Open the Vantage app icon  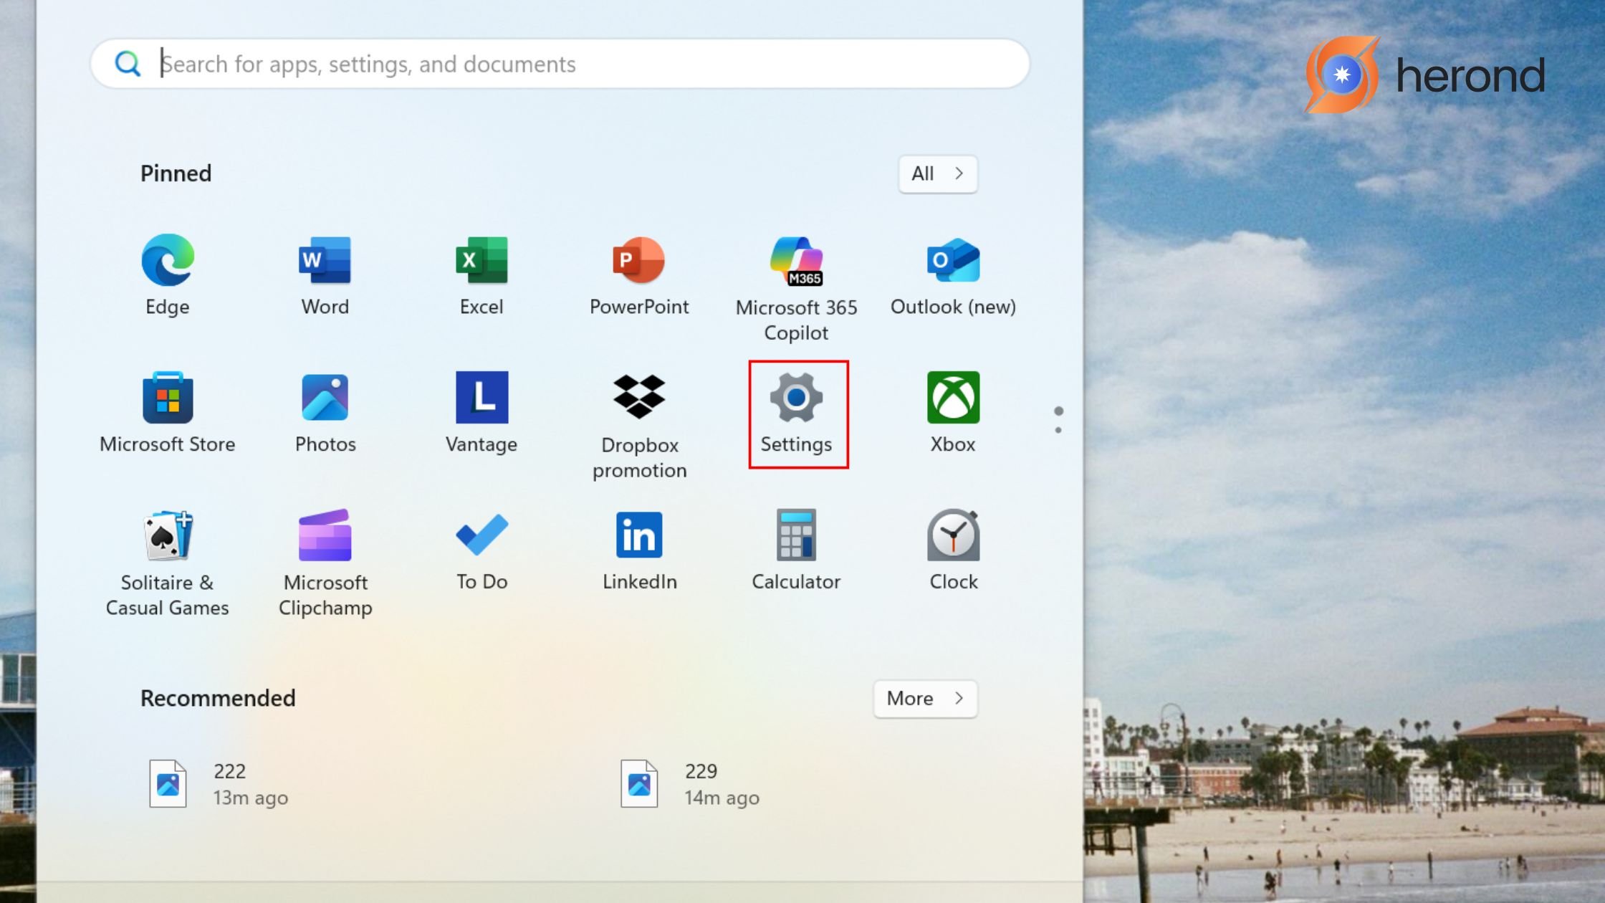point(481,398)
